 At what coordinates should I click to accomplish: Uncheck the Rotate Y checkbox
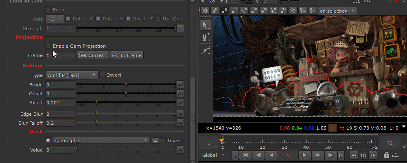pyautogui.click(x=98, y=18)
